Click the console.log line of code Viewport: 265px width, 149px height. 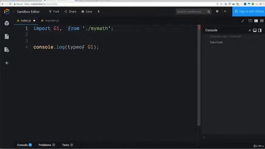(66, 47)
